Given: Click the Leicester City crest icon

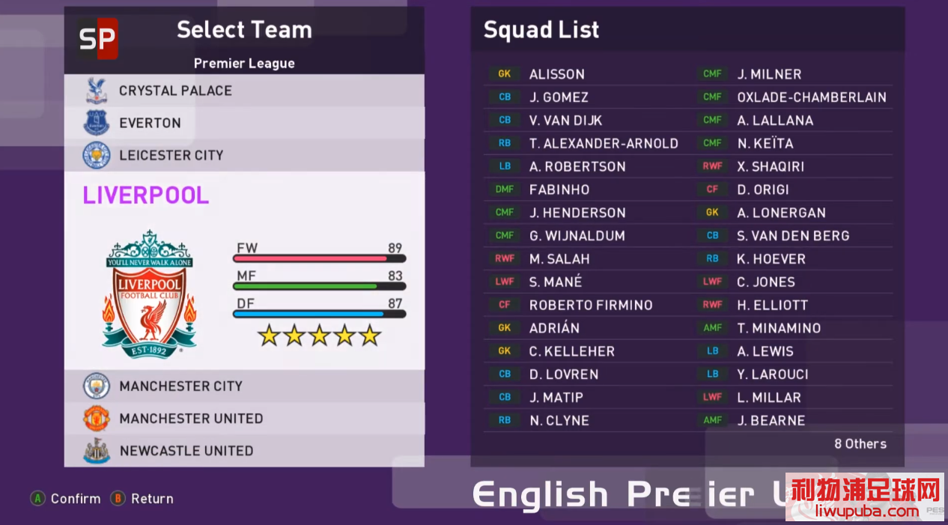Looking at the screenshot, I should click(96, 155).
